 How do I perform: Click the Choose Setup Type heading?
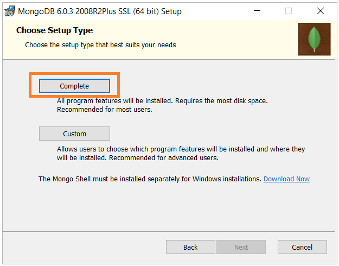pyautogui.click(x=54, y=30)
